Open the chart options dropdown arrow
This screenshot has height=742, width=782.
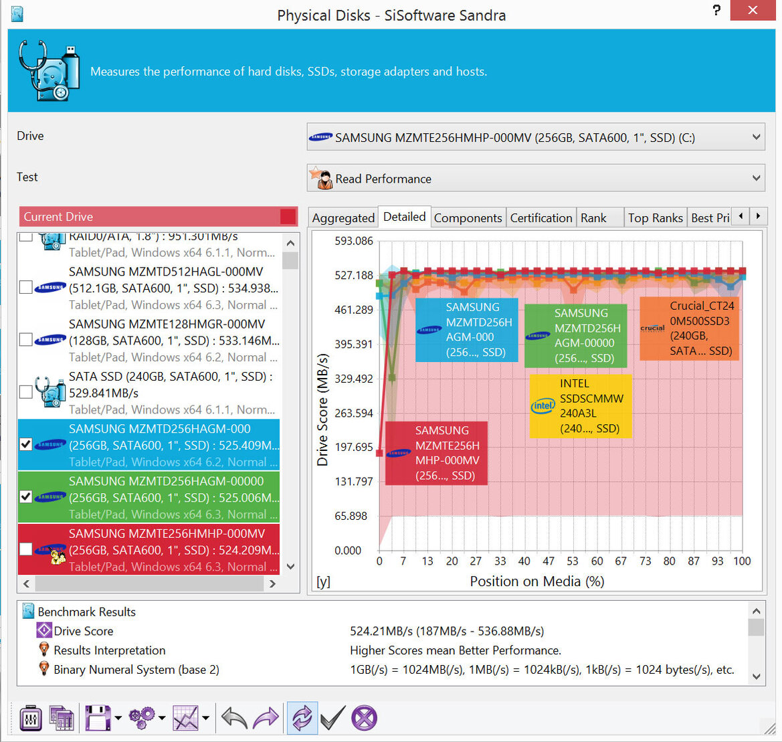(205, 718)
